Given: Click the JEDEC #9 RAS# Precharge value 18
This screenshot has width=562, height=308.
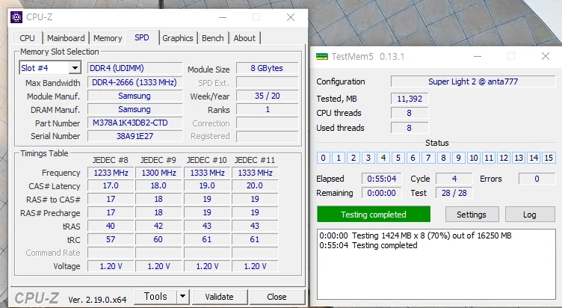Looking at the screenshot, I should [158, 212].
